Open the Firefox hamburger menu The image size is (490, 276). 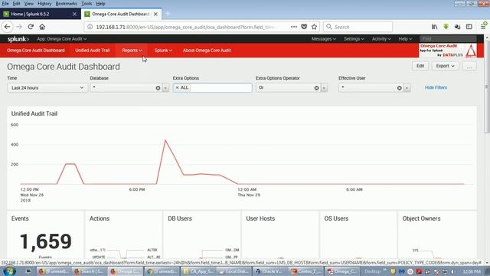(x=483, y=27)
